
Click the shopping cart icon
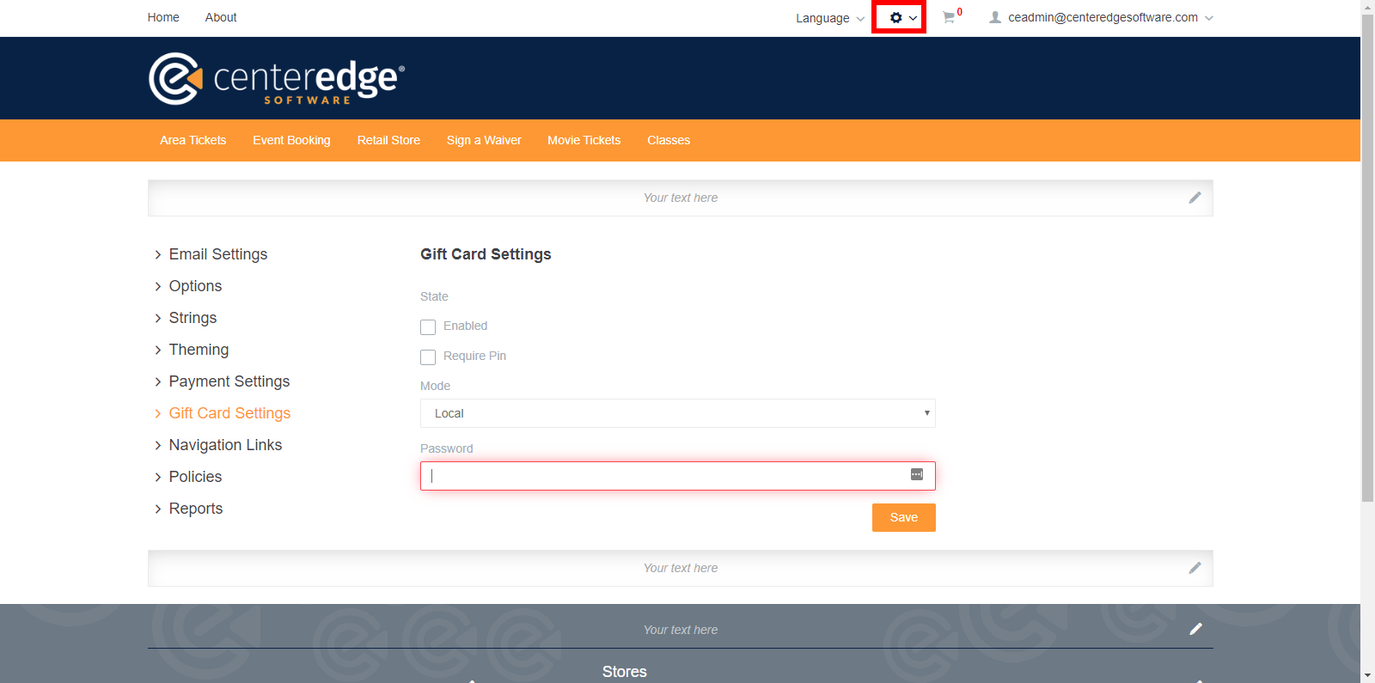[949, 17]
